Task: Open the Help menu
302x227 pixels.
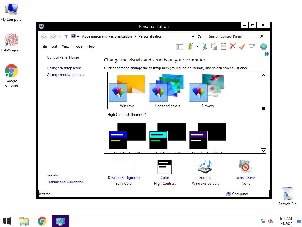Action: (x=91, y=46)
